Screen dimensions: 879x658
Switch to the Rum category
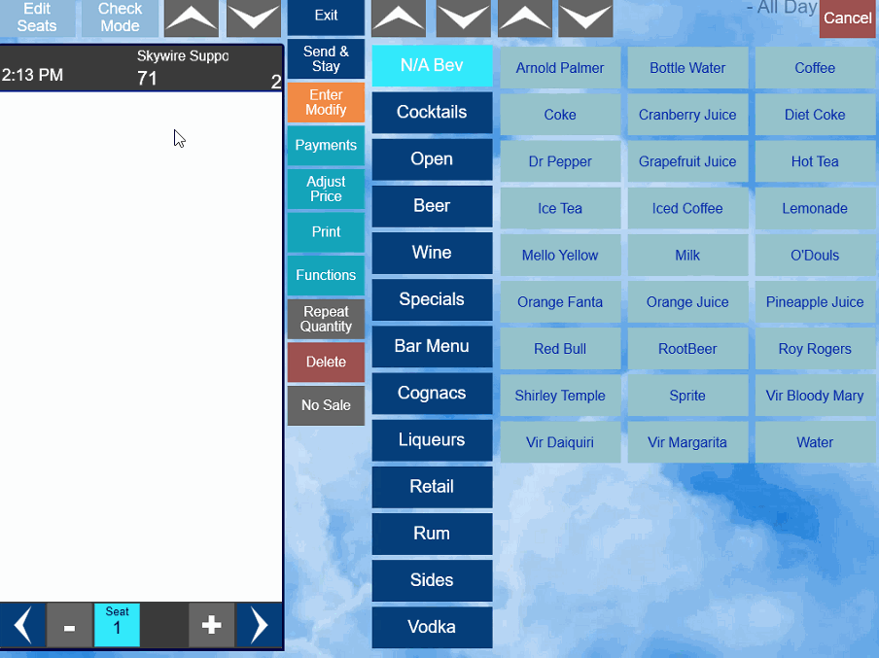pyautogui.click(x=432, y=534)
